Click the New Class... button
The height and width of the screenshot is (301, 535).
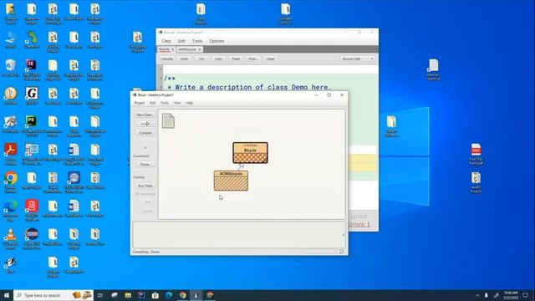pos(145,115)
